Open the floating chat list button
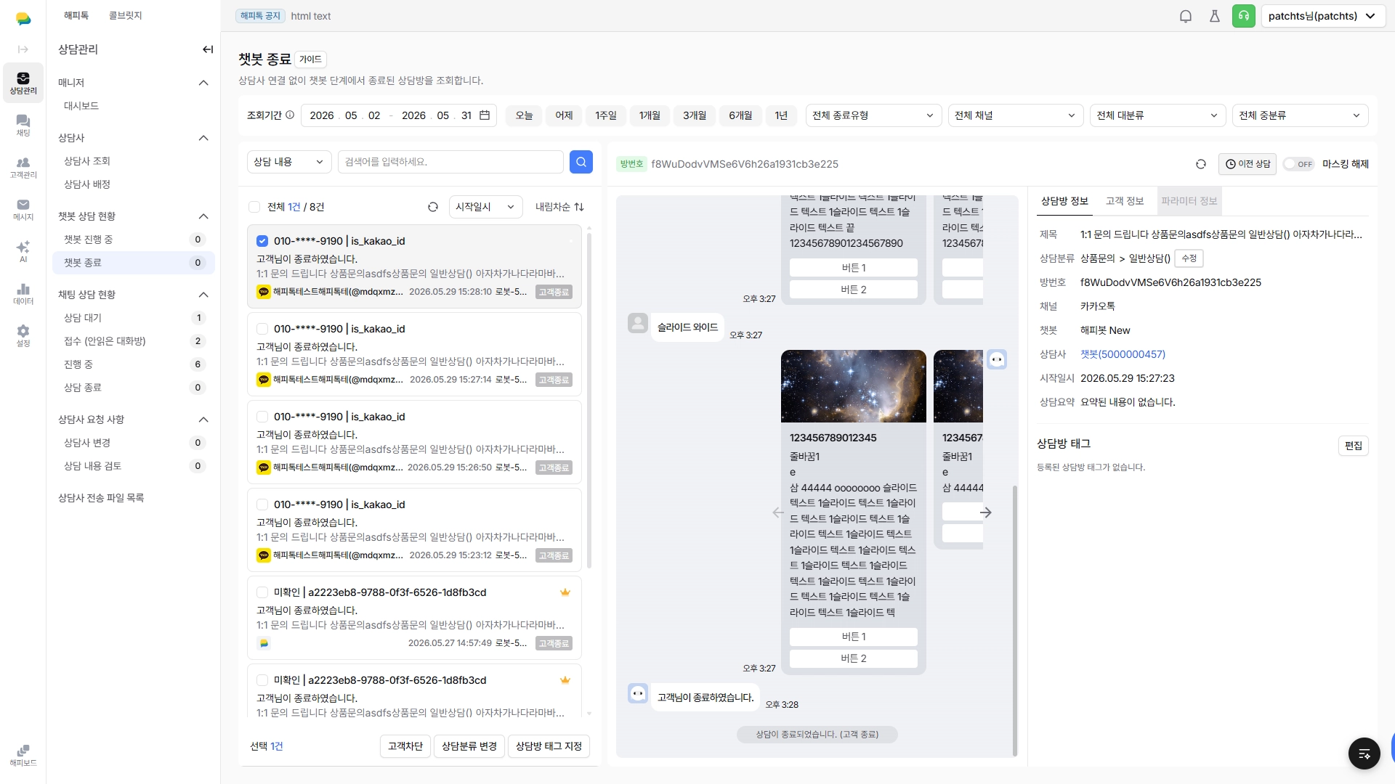Image resolution: width=1395 pixels, height=784 pixels. point(1364,754)
